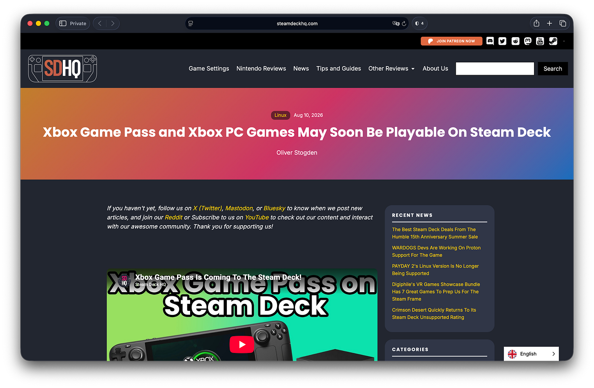Open the YouTube icon in header

click(x=540, y=41)
